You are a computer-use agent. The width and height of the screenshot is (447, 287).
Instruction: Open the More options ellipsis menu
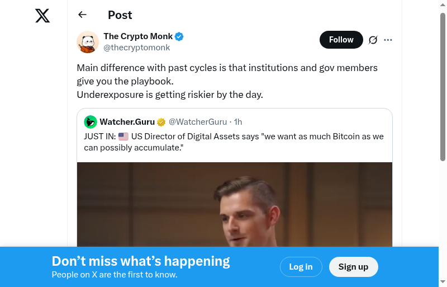(388, 40)
